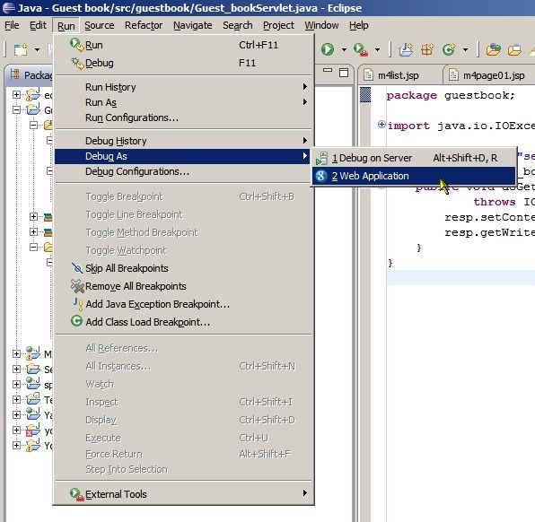Expand the 'Se' project tree node
The image size is (535, 522).
[x=16, y=369]
